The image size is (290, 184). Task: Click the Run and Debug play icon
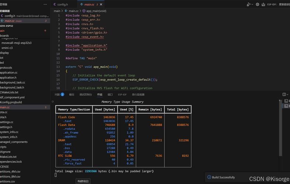coord(249,4)
